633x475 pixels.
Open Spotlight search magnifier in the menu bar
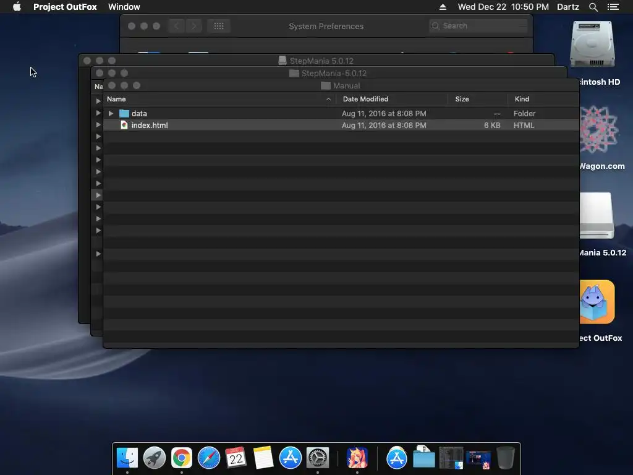click(593, 7)
